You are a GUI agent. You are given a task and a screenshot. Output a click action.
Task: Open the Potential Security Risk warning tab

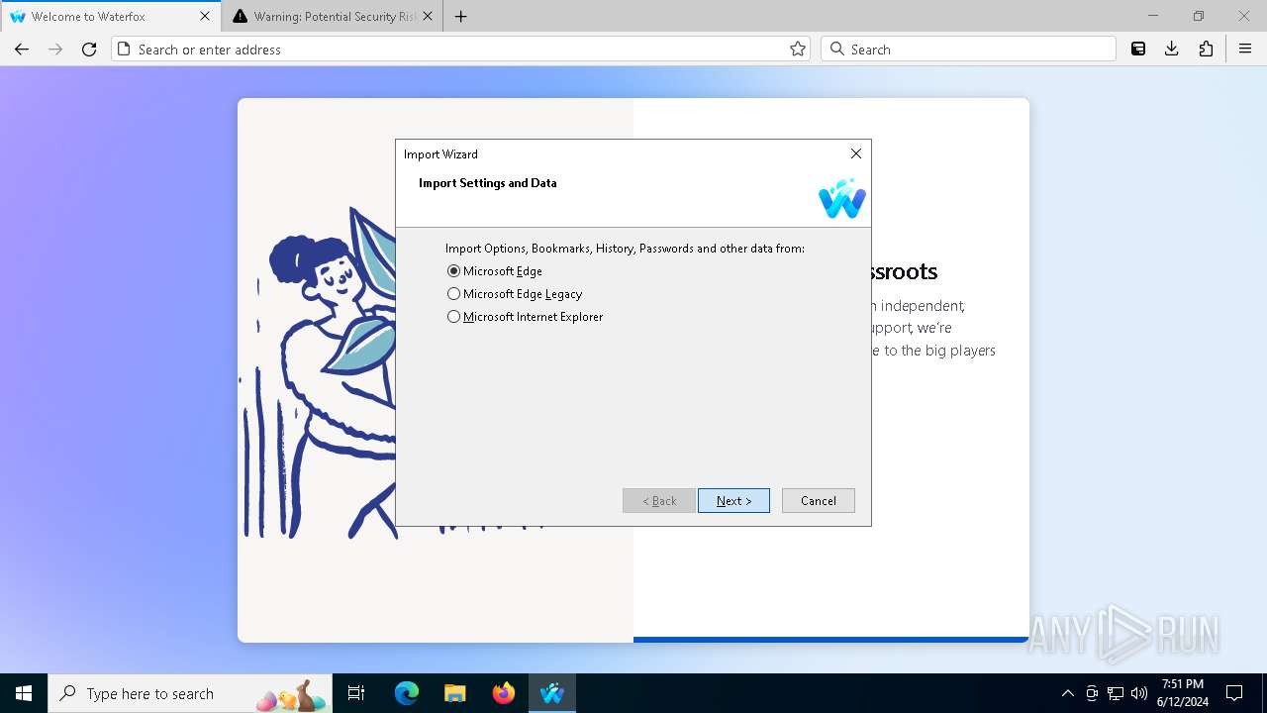(333, 17)
